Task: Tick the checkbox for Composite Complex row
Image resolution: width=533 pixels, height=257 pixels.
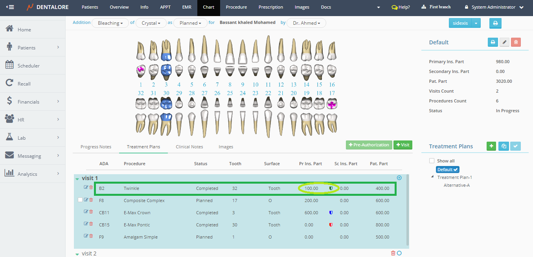Action: tap(80, 200)
